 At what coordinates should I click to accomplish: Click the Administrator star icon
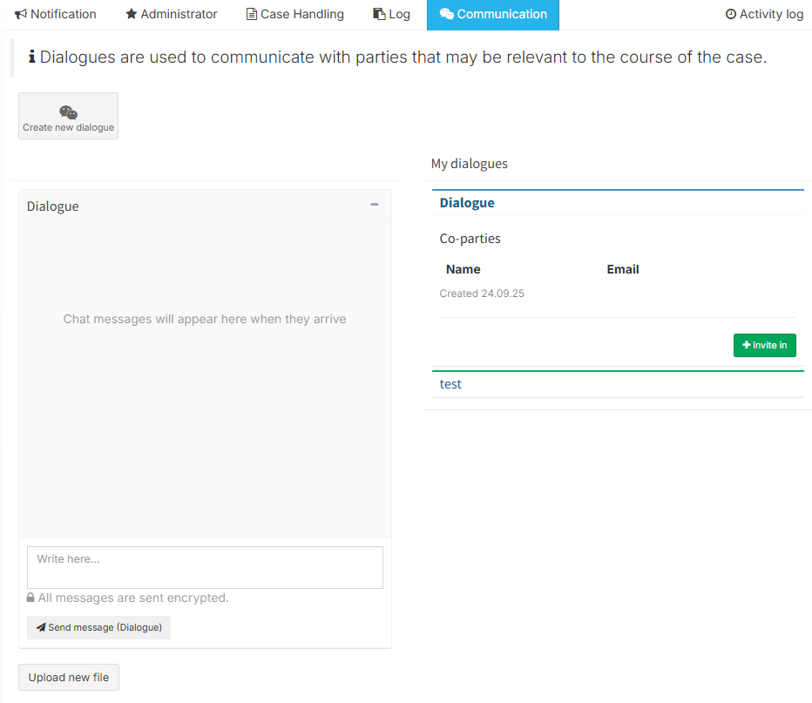(x=132, y=15)
